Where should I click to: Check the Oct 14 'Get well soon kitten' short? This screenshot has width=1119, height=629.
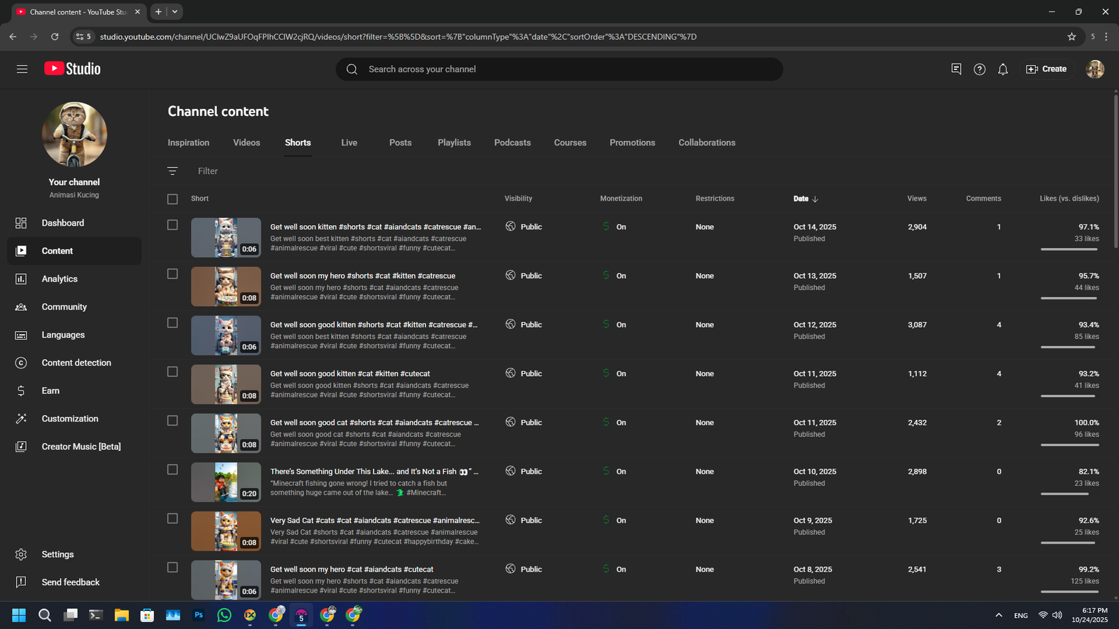tap(173, 225)
